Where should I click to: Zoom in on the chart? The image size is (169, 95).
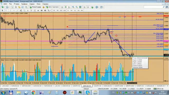[73, 7]
